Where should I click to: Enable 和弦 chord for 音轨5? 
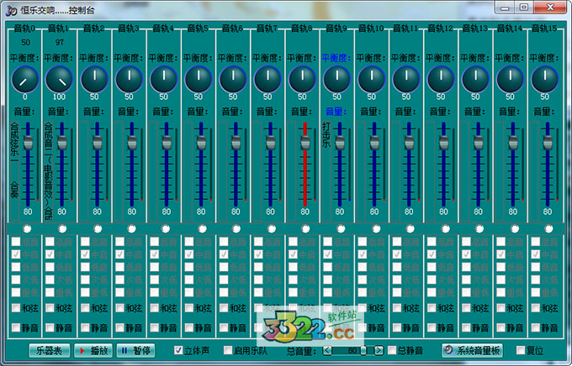pos(189,308)
